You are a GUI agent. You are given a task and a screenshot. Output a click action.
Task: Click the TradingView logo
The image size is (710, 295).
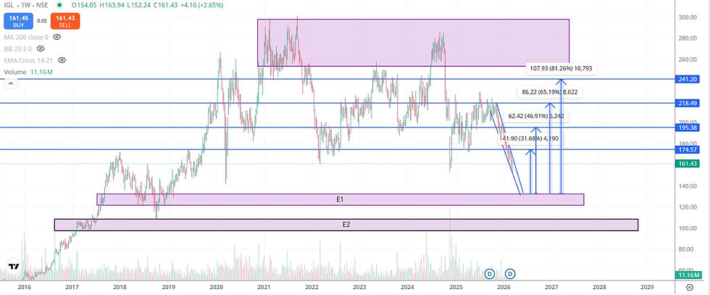[14, 266]
